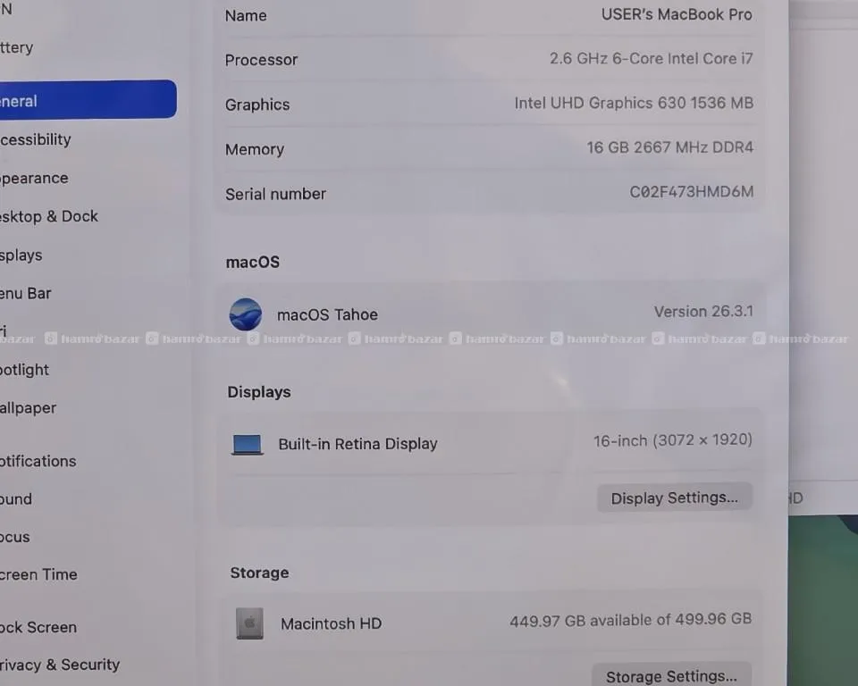Click the macOS Tahoe logo icon

click(245, 314)
